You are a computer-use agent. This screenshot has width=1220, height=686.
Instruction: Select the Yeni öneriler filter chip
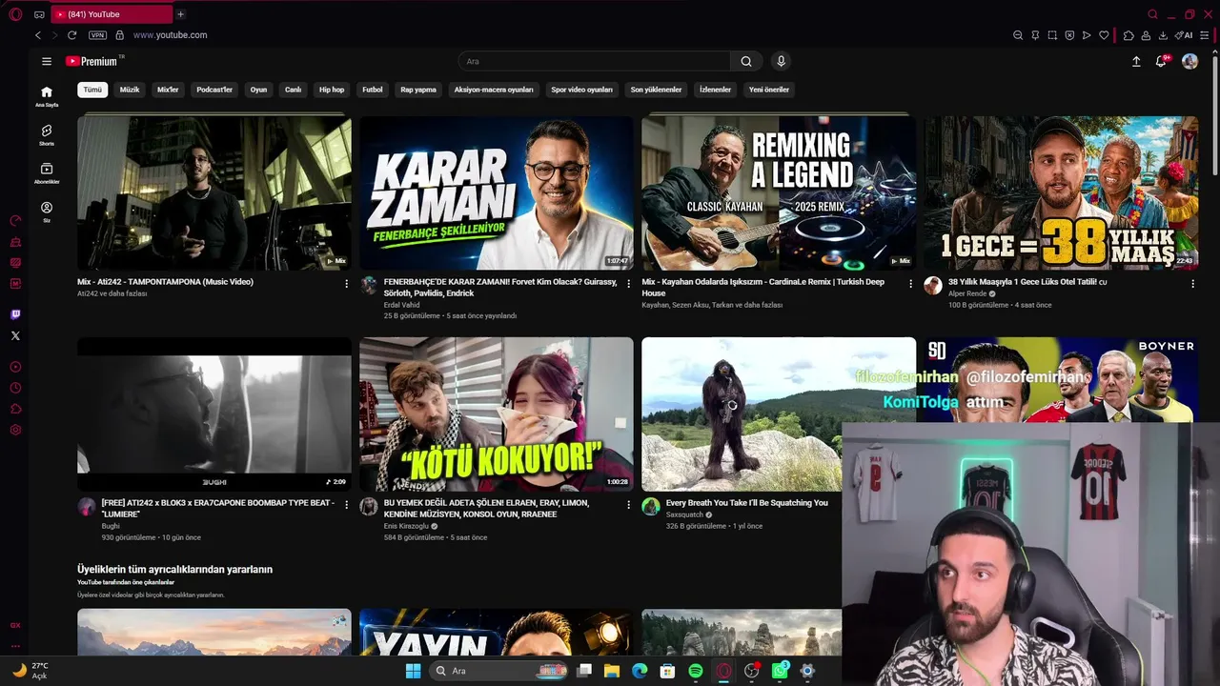pos(769,90)
